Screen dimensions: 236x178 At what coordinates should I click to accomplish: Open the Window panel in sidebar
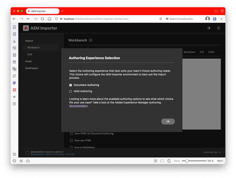coord(14,62)
